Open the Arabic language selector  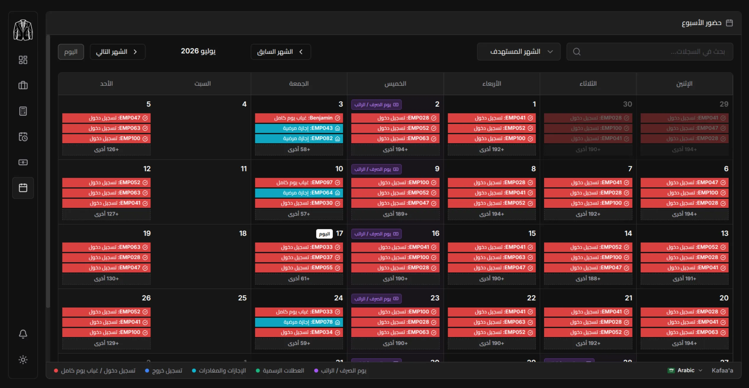coord(685,370)
